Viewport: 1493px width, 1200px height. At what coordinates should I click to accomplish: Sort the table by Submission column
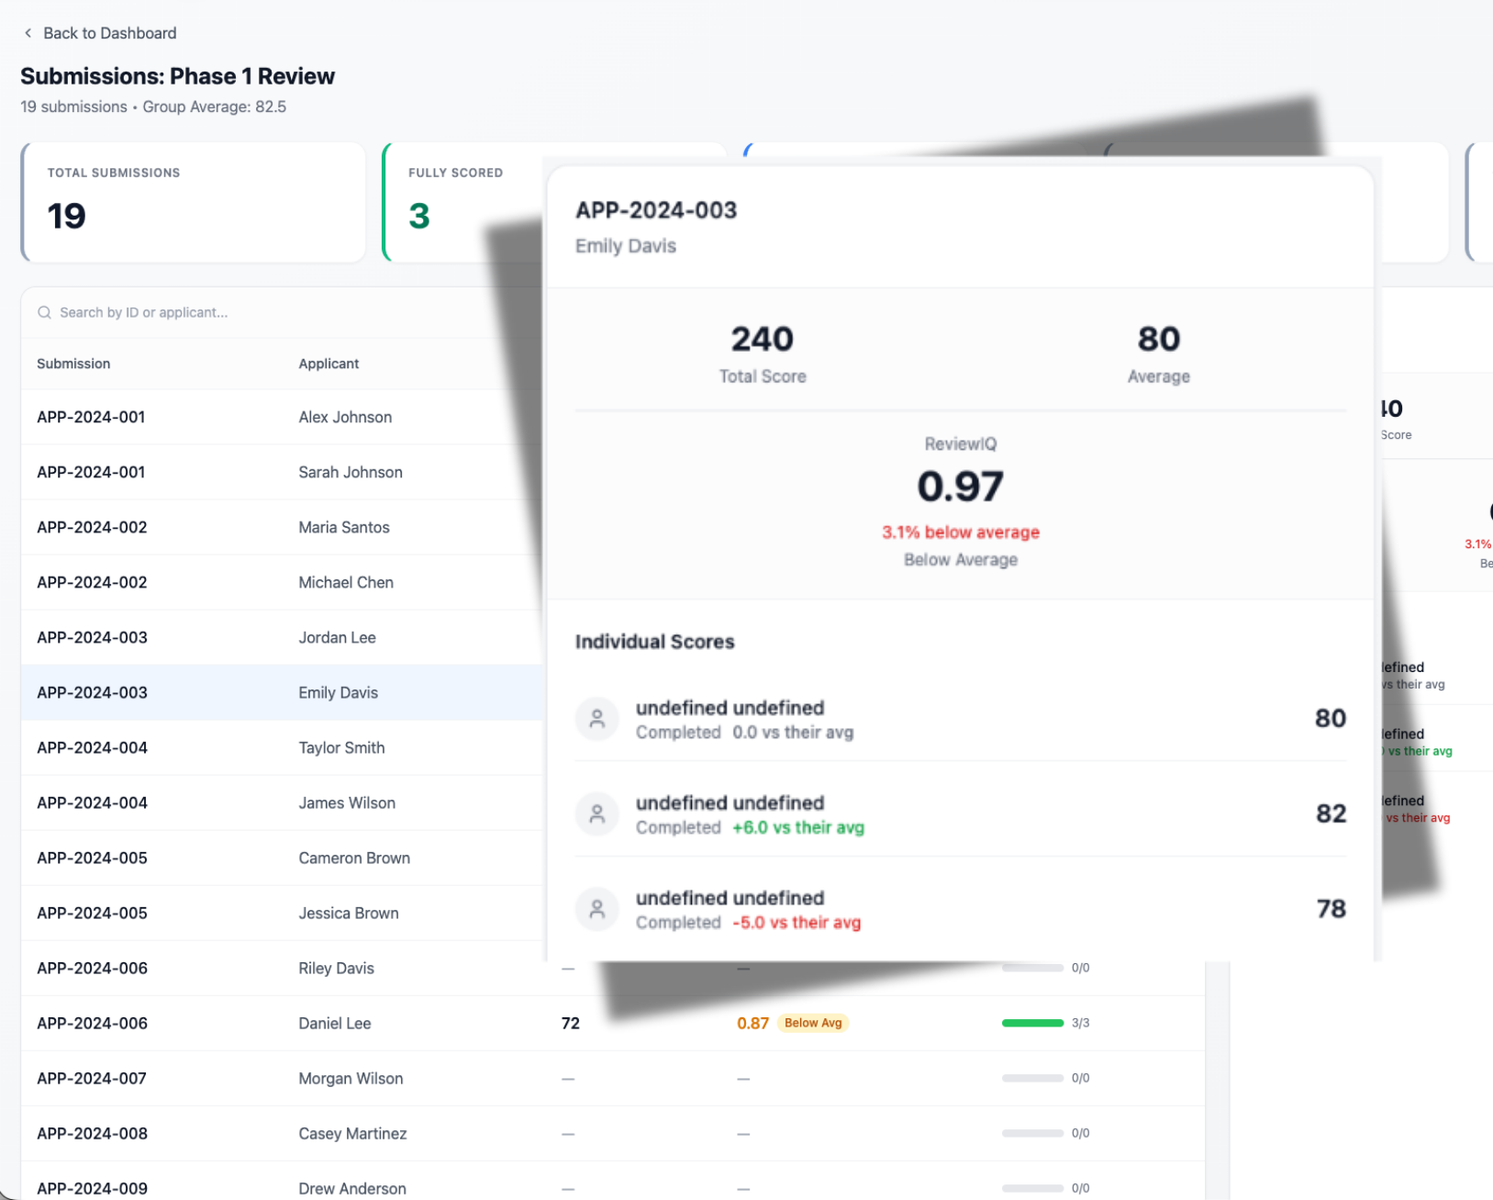[73, 364]
